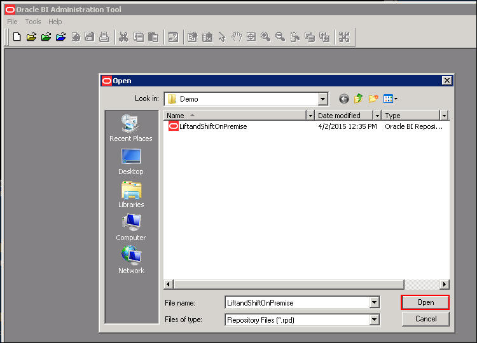Open Network in places sidebar
The height and width of the screenshot is (343, 477).
tap(131, 260)
